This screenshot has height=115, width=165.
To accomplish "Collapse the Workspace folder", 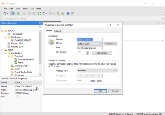I will [x=6, y=37].
